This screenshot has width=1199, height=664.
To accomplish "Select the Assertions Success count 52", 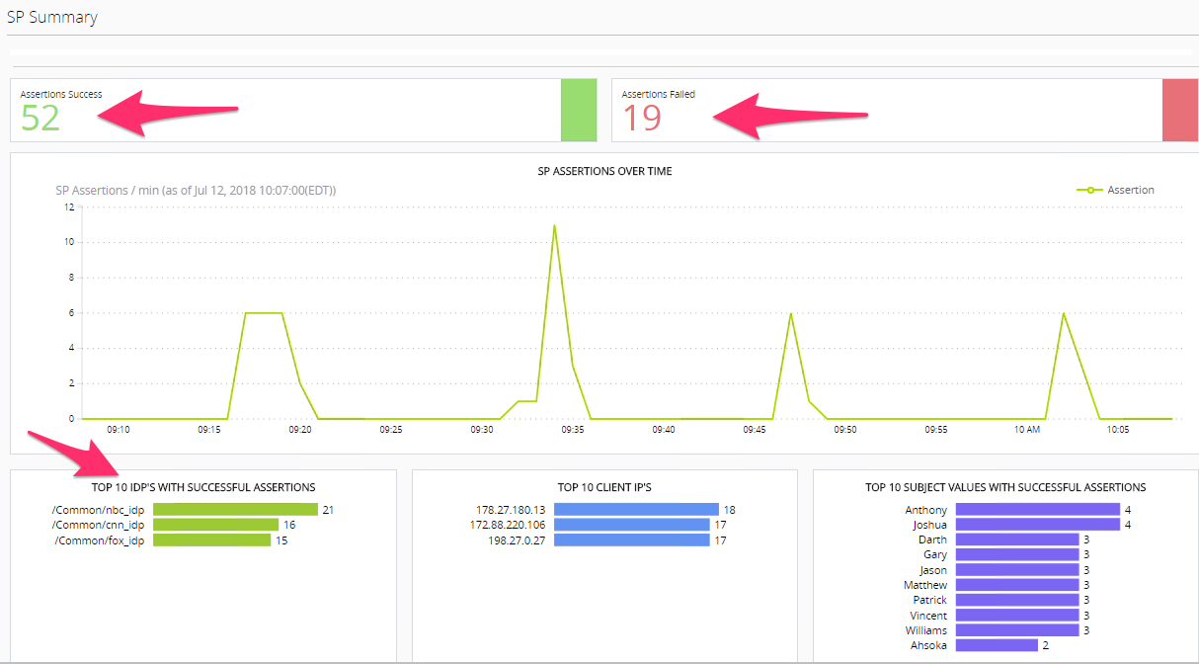I will (40, 119).
